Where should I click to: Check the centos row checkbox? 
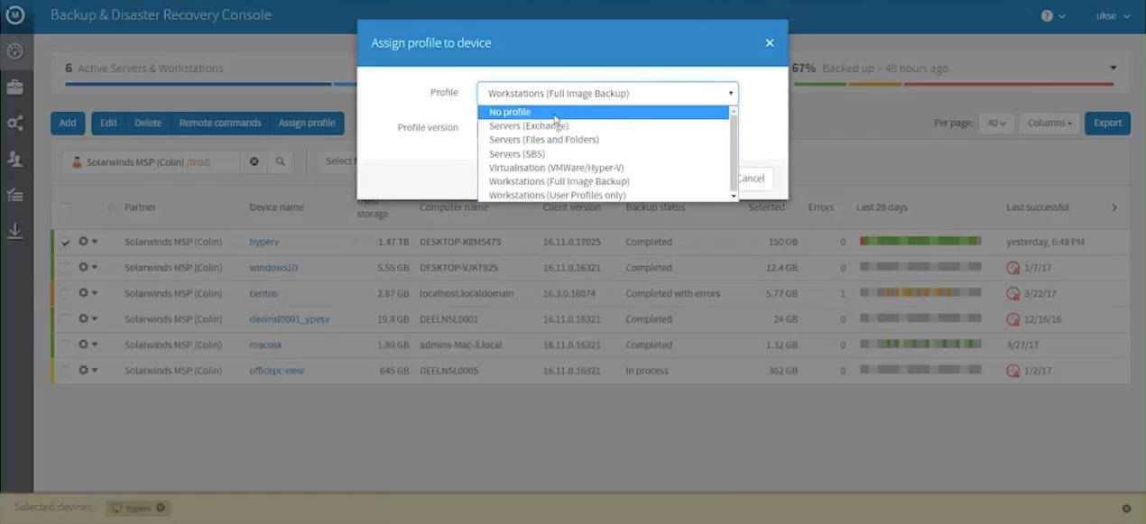tap(64, 293)
